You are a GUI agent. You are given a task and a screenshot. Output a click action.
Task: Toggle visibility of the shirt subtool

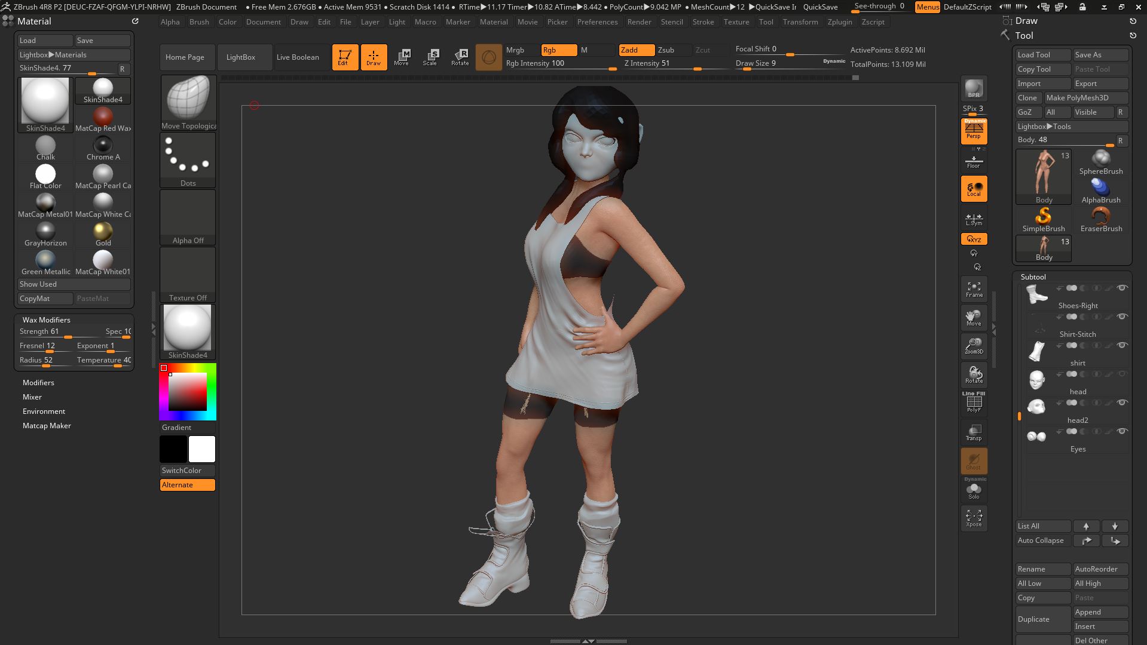(1122, 345)
